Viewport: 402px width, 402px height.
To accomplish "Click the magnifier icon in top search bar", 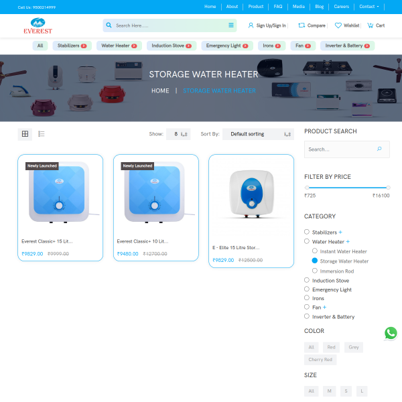I will [x=109, y=25].
